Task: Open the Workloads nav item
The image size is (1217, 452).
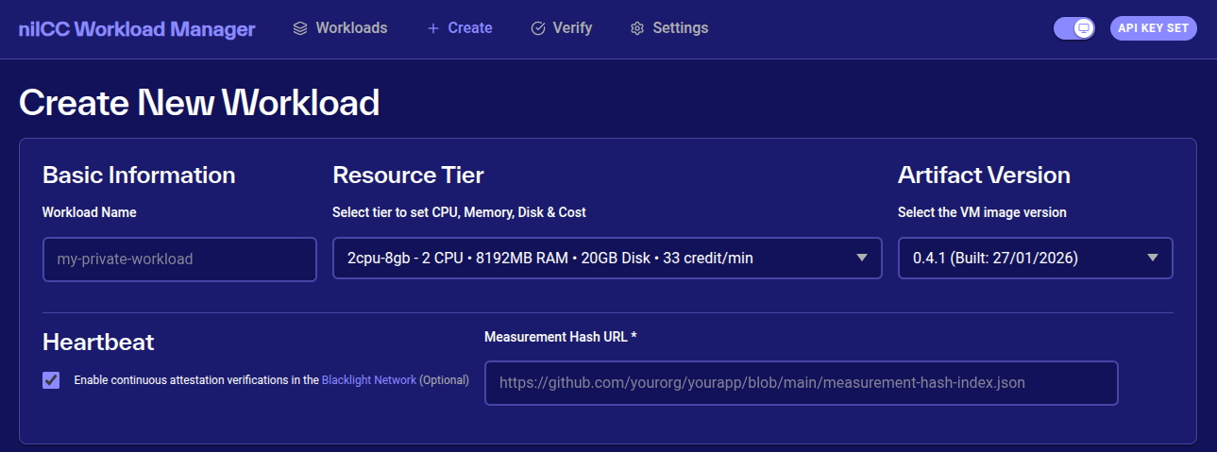Action: tap(351, 28)
